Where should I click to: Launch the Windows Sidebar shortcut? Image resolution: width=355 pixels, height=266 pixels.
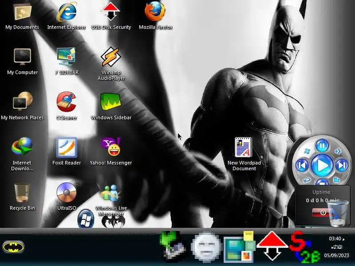[x=110, y=102]
